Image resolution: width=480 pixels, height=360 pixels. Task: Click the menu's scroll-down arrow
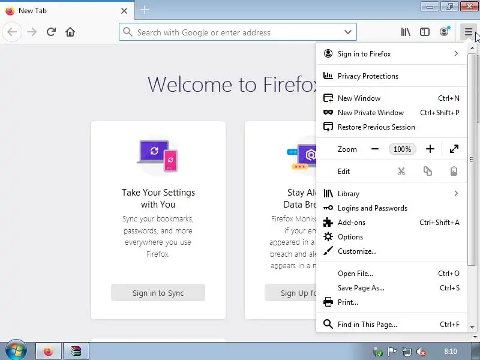click(472, 328)
